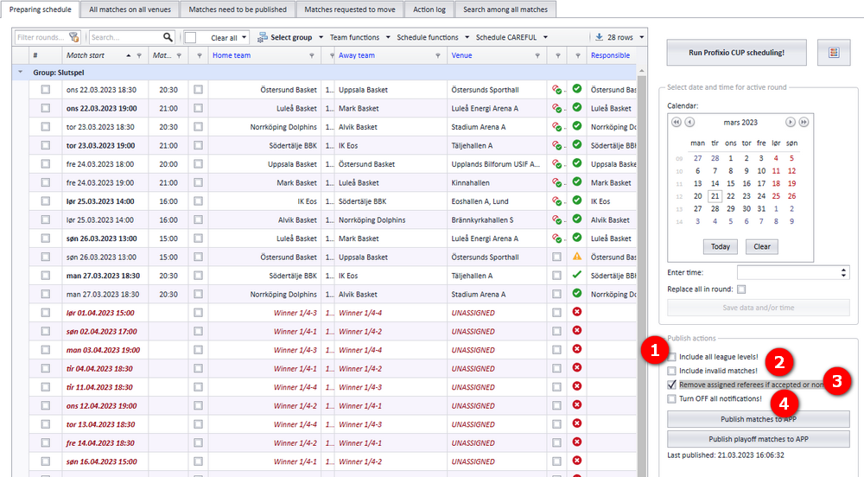864x477 pixels.
Task: Check the Include invalid matches option
Action: click(x=671, y=371)
